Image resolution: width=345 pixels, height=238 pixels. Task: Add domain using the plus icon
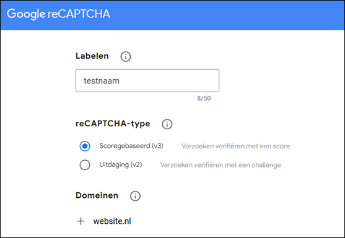pos(81,221)
